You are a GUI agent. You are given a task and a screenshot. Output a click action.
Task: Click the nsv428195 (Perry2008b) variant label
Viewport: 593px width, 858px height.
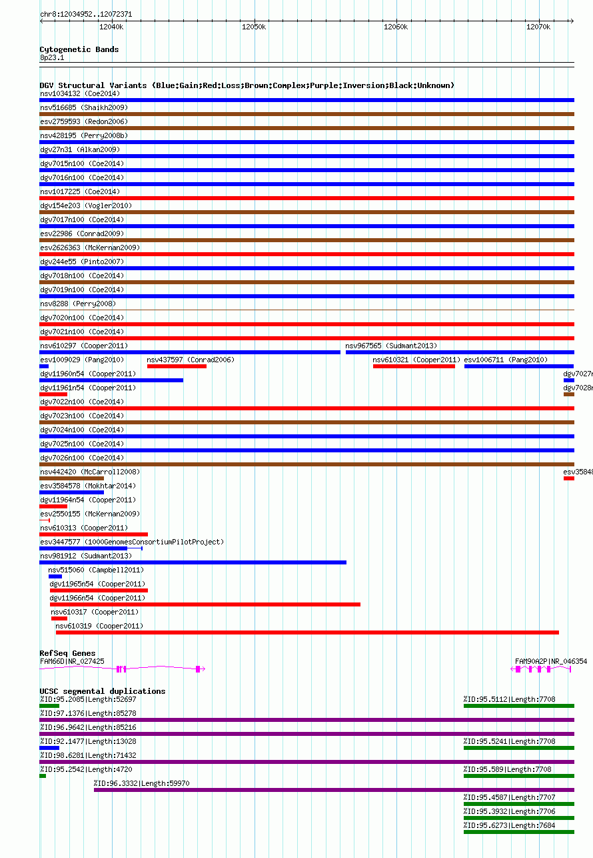pos(84,135)
